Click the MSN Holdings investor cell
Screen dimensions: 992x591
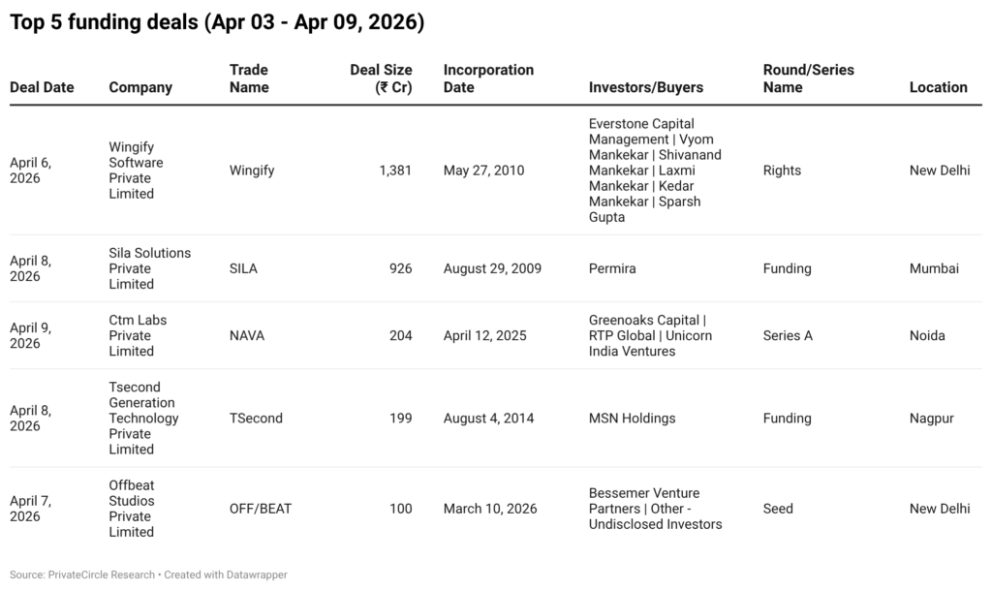point(632,419)
